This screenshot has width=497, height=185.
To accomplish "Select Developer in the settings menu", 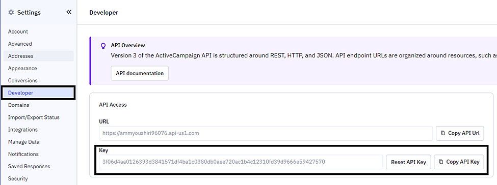I will (38, 93).
